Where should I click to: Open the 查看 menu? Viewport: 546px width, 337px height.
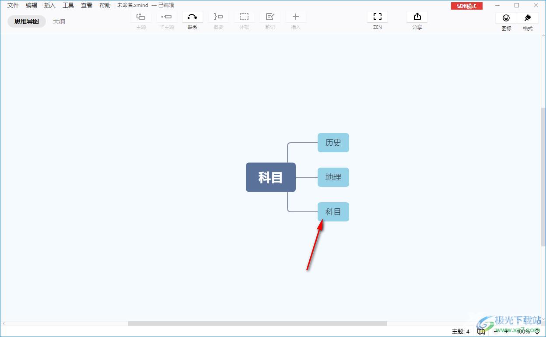pyautogui.click(x=87, y=5)
